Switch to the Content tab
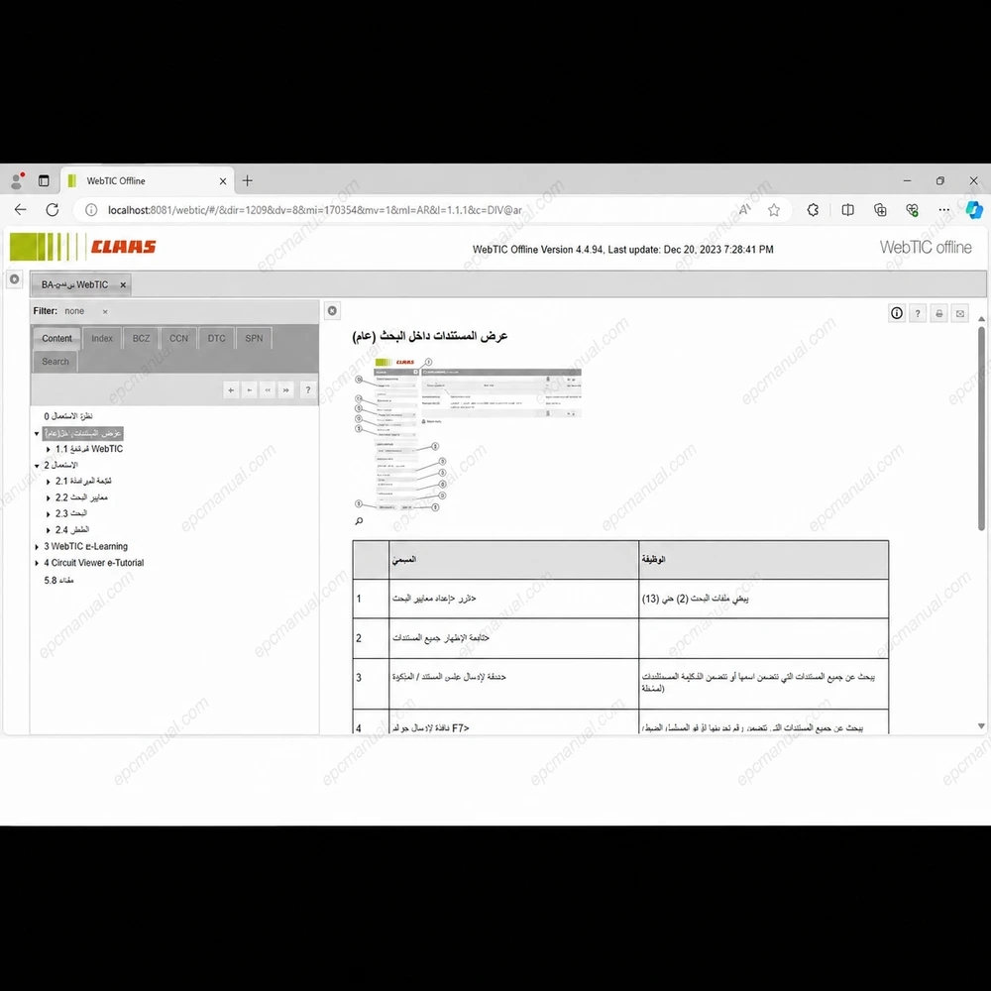This screenshot has height=991, width=991. [56, 338]
